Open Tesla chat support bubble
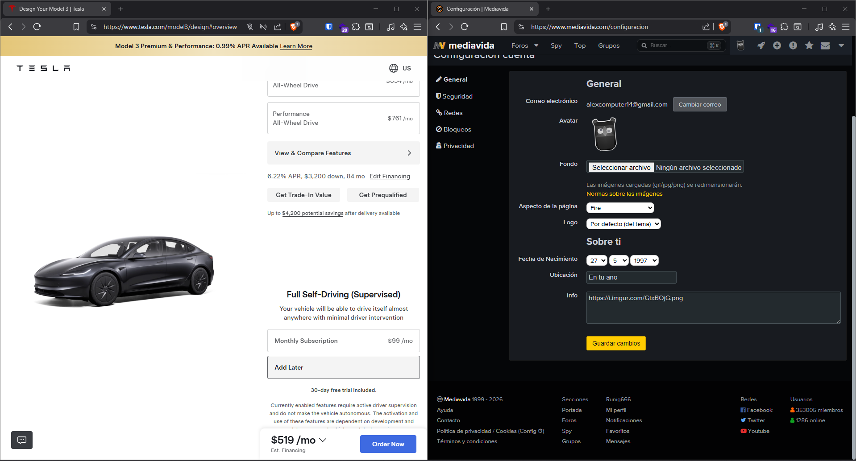 pyautogui.click(x=22, y=440)
